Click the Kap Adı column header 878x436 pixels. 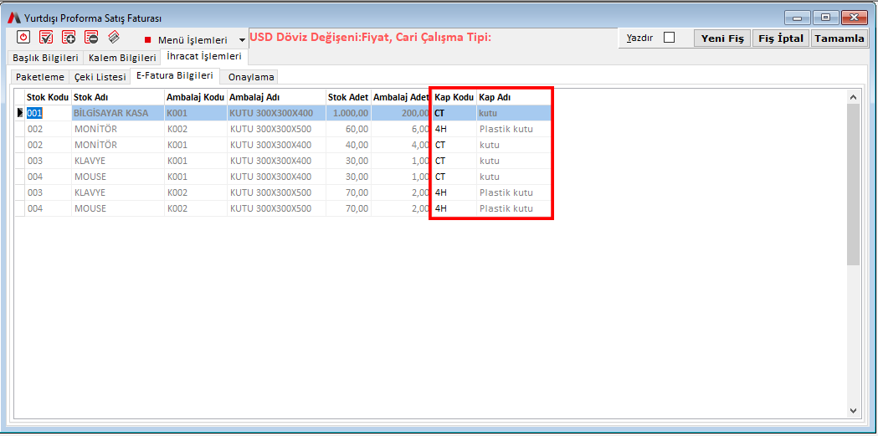514,97
